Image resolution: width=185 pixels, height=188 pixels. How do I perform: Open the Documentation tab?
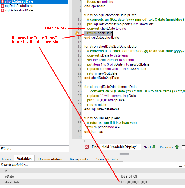coord(50,159)
